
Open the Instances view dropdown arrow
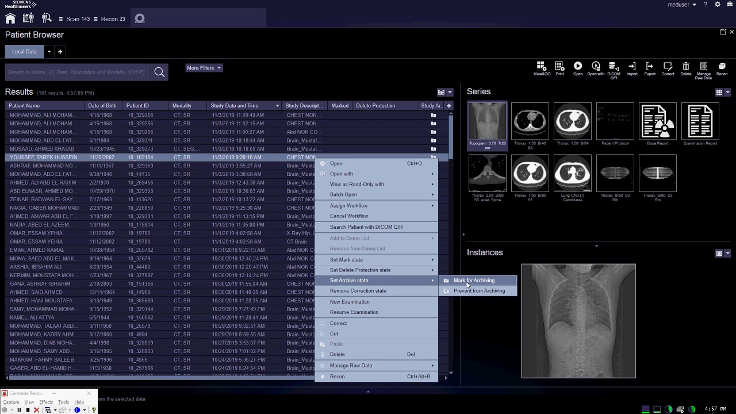[727, 253]
